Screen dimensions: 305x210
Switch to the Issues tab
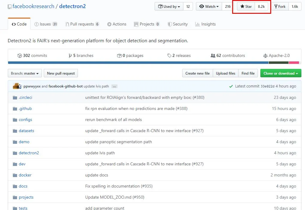(x=46, y=24)
